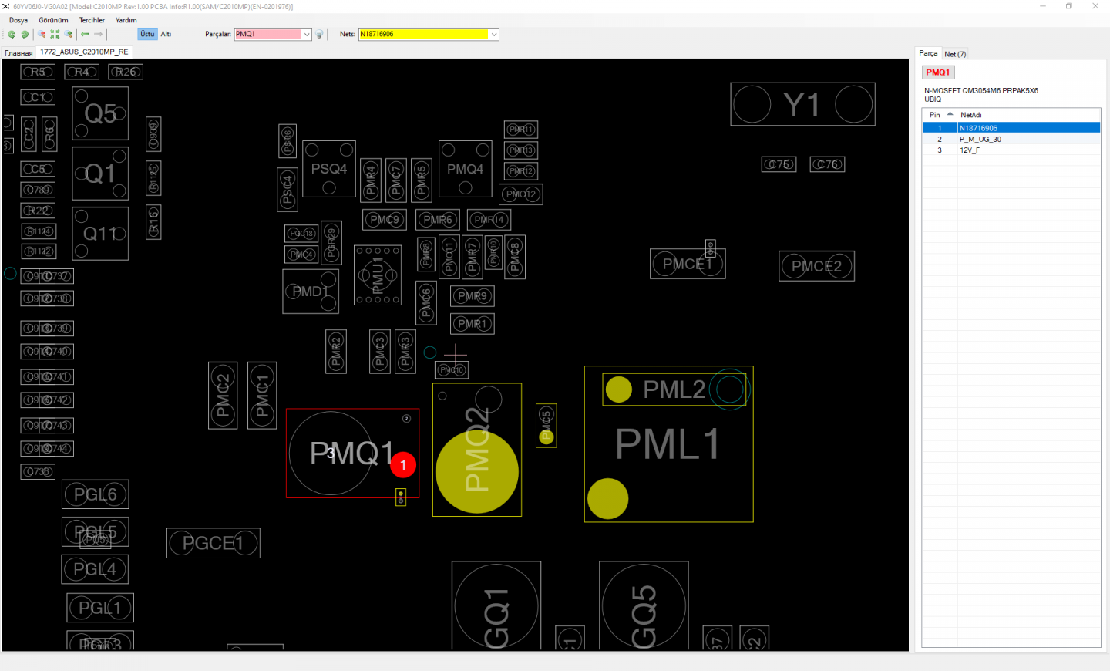Switch to the Net (7) tab

point(955,54)
